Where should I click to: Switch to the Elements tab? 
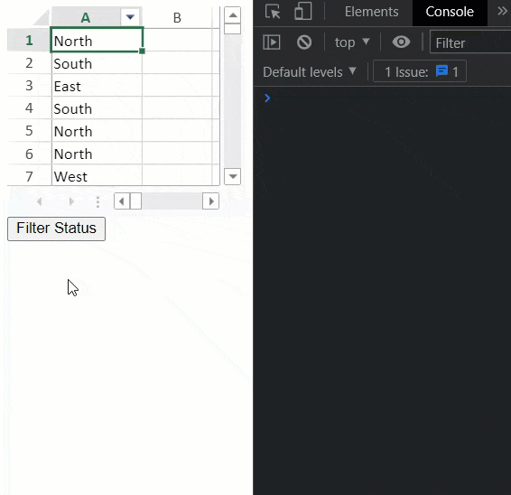pos(372,12)
